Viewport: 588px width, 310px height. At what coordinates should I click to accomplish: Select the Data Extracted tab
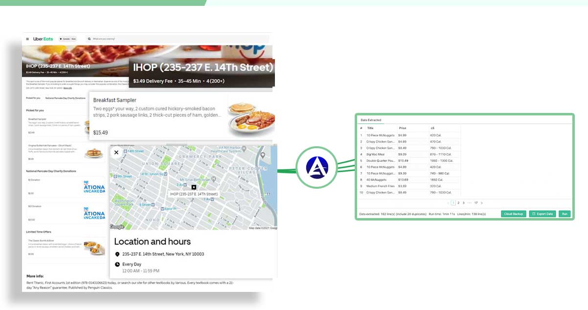coord(371,120)
